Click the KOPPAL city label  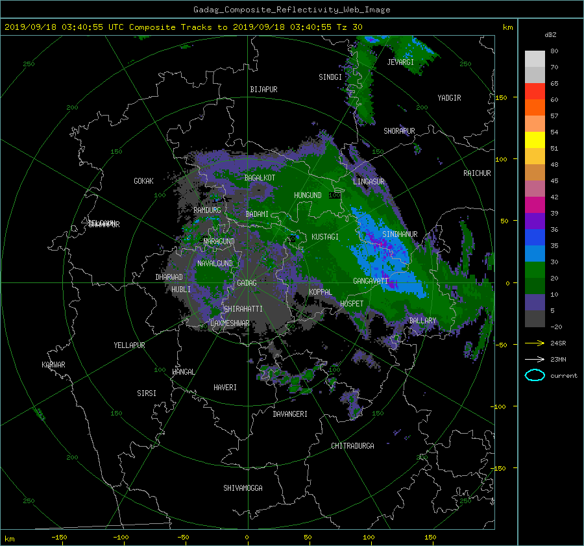(321, 292)
